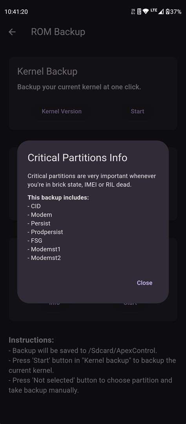Select the Modemst2 entry in the list
This screenshot has height=424, width=186.
[x=44, y=258]
